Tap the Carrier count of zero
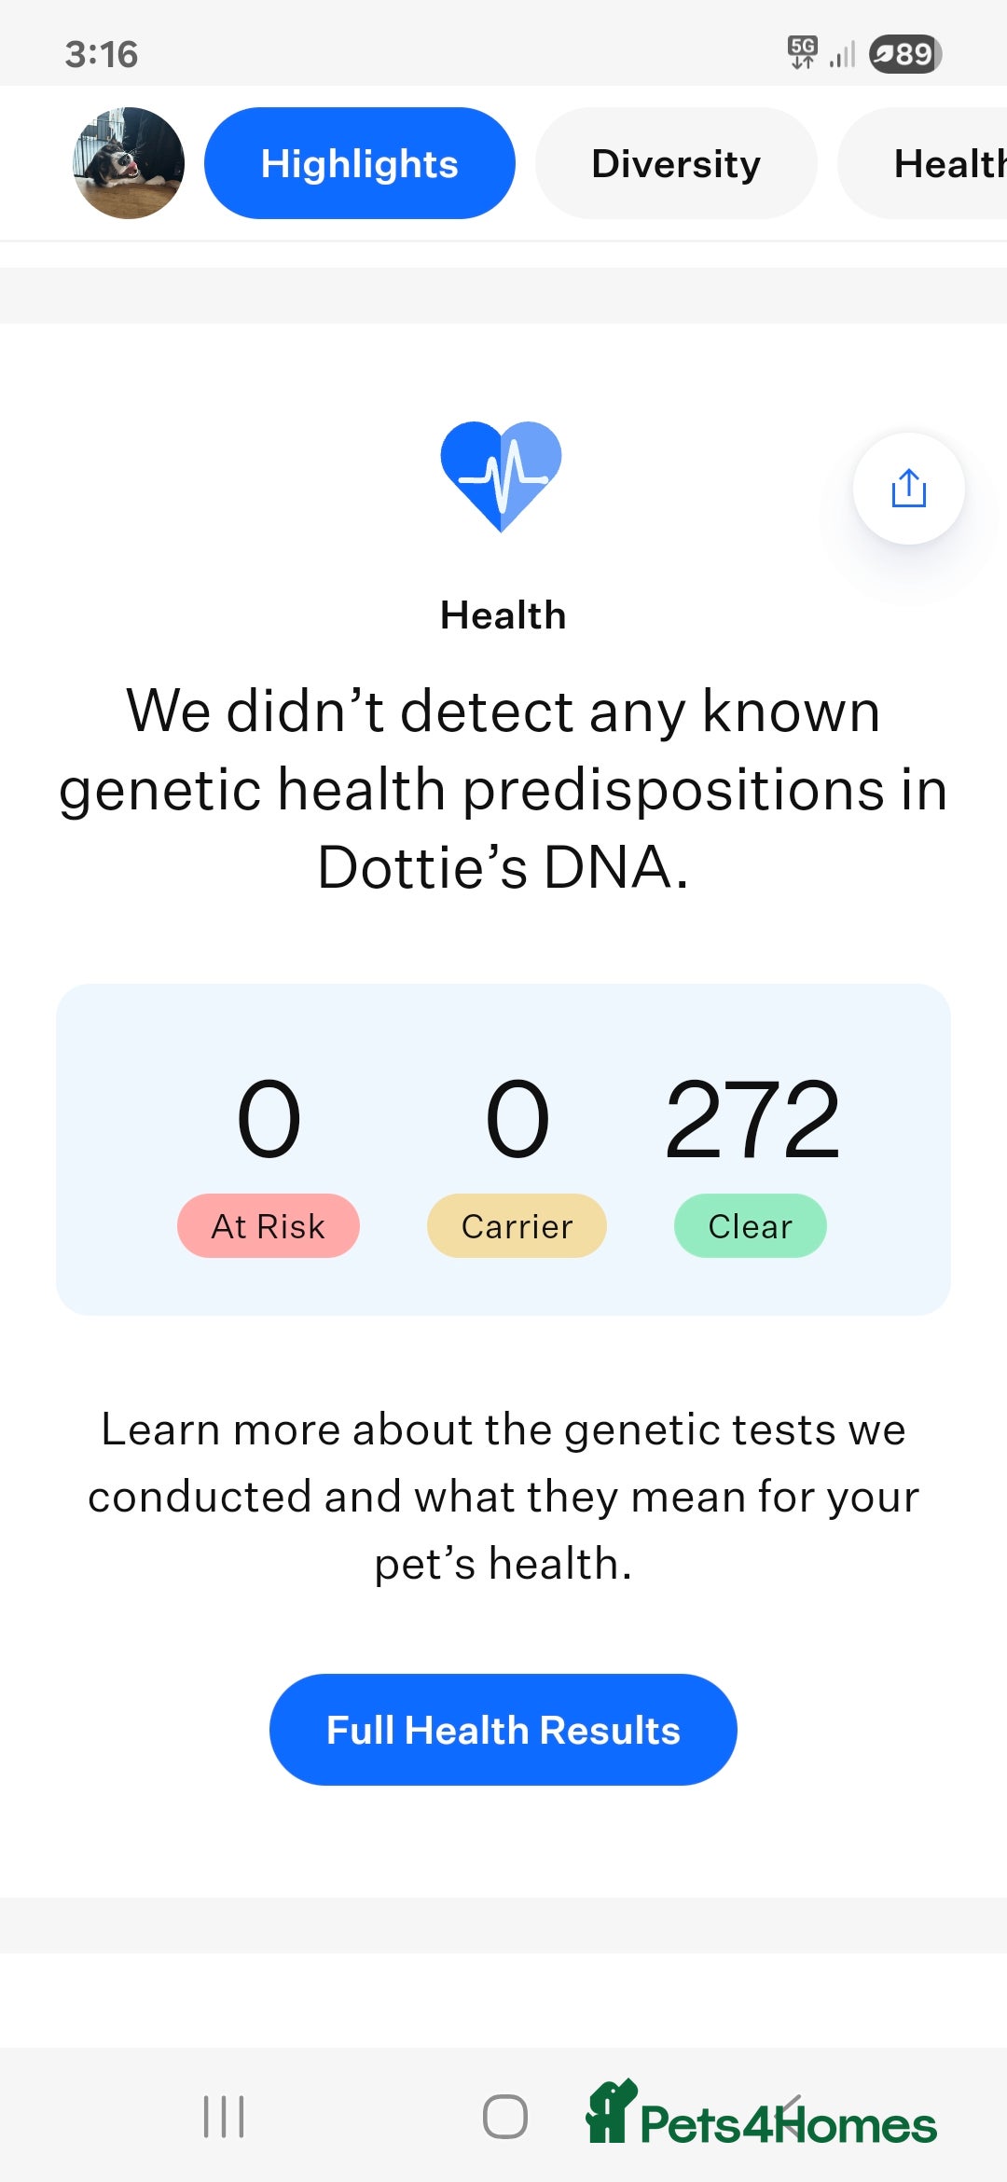 tap(517, 1118)
